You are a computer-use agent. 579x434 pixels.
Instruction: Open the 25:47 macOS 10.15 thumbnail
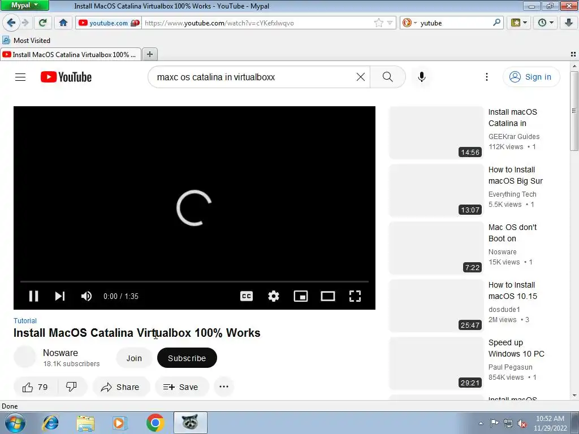[x=437, y=306]
